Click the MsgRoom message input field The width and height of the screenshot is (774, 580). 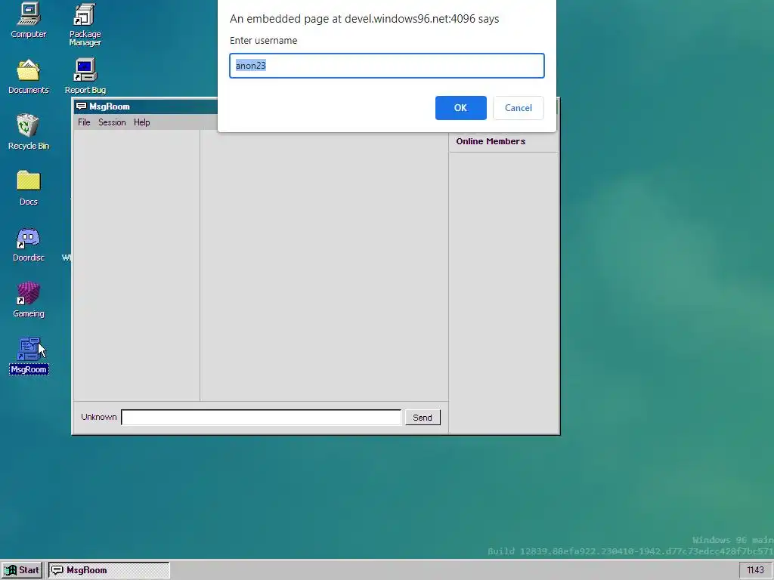pos(261,417)
